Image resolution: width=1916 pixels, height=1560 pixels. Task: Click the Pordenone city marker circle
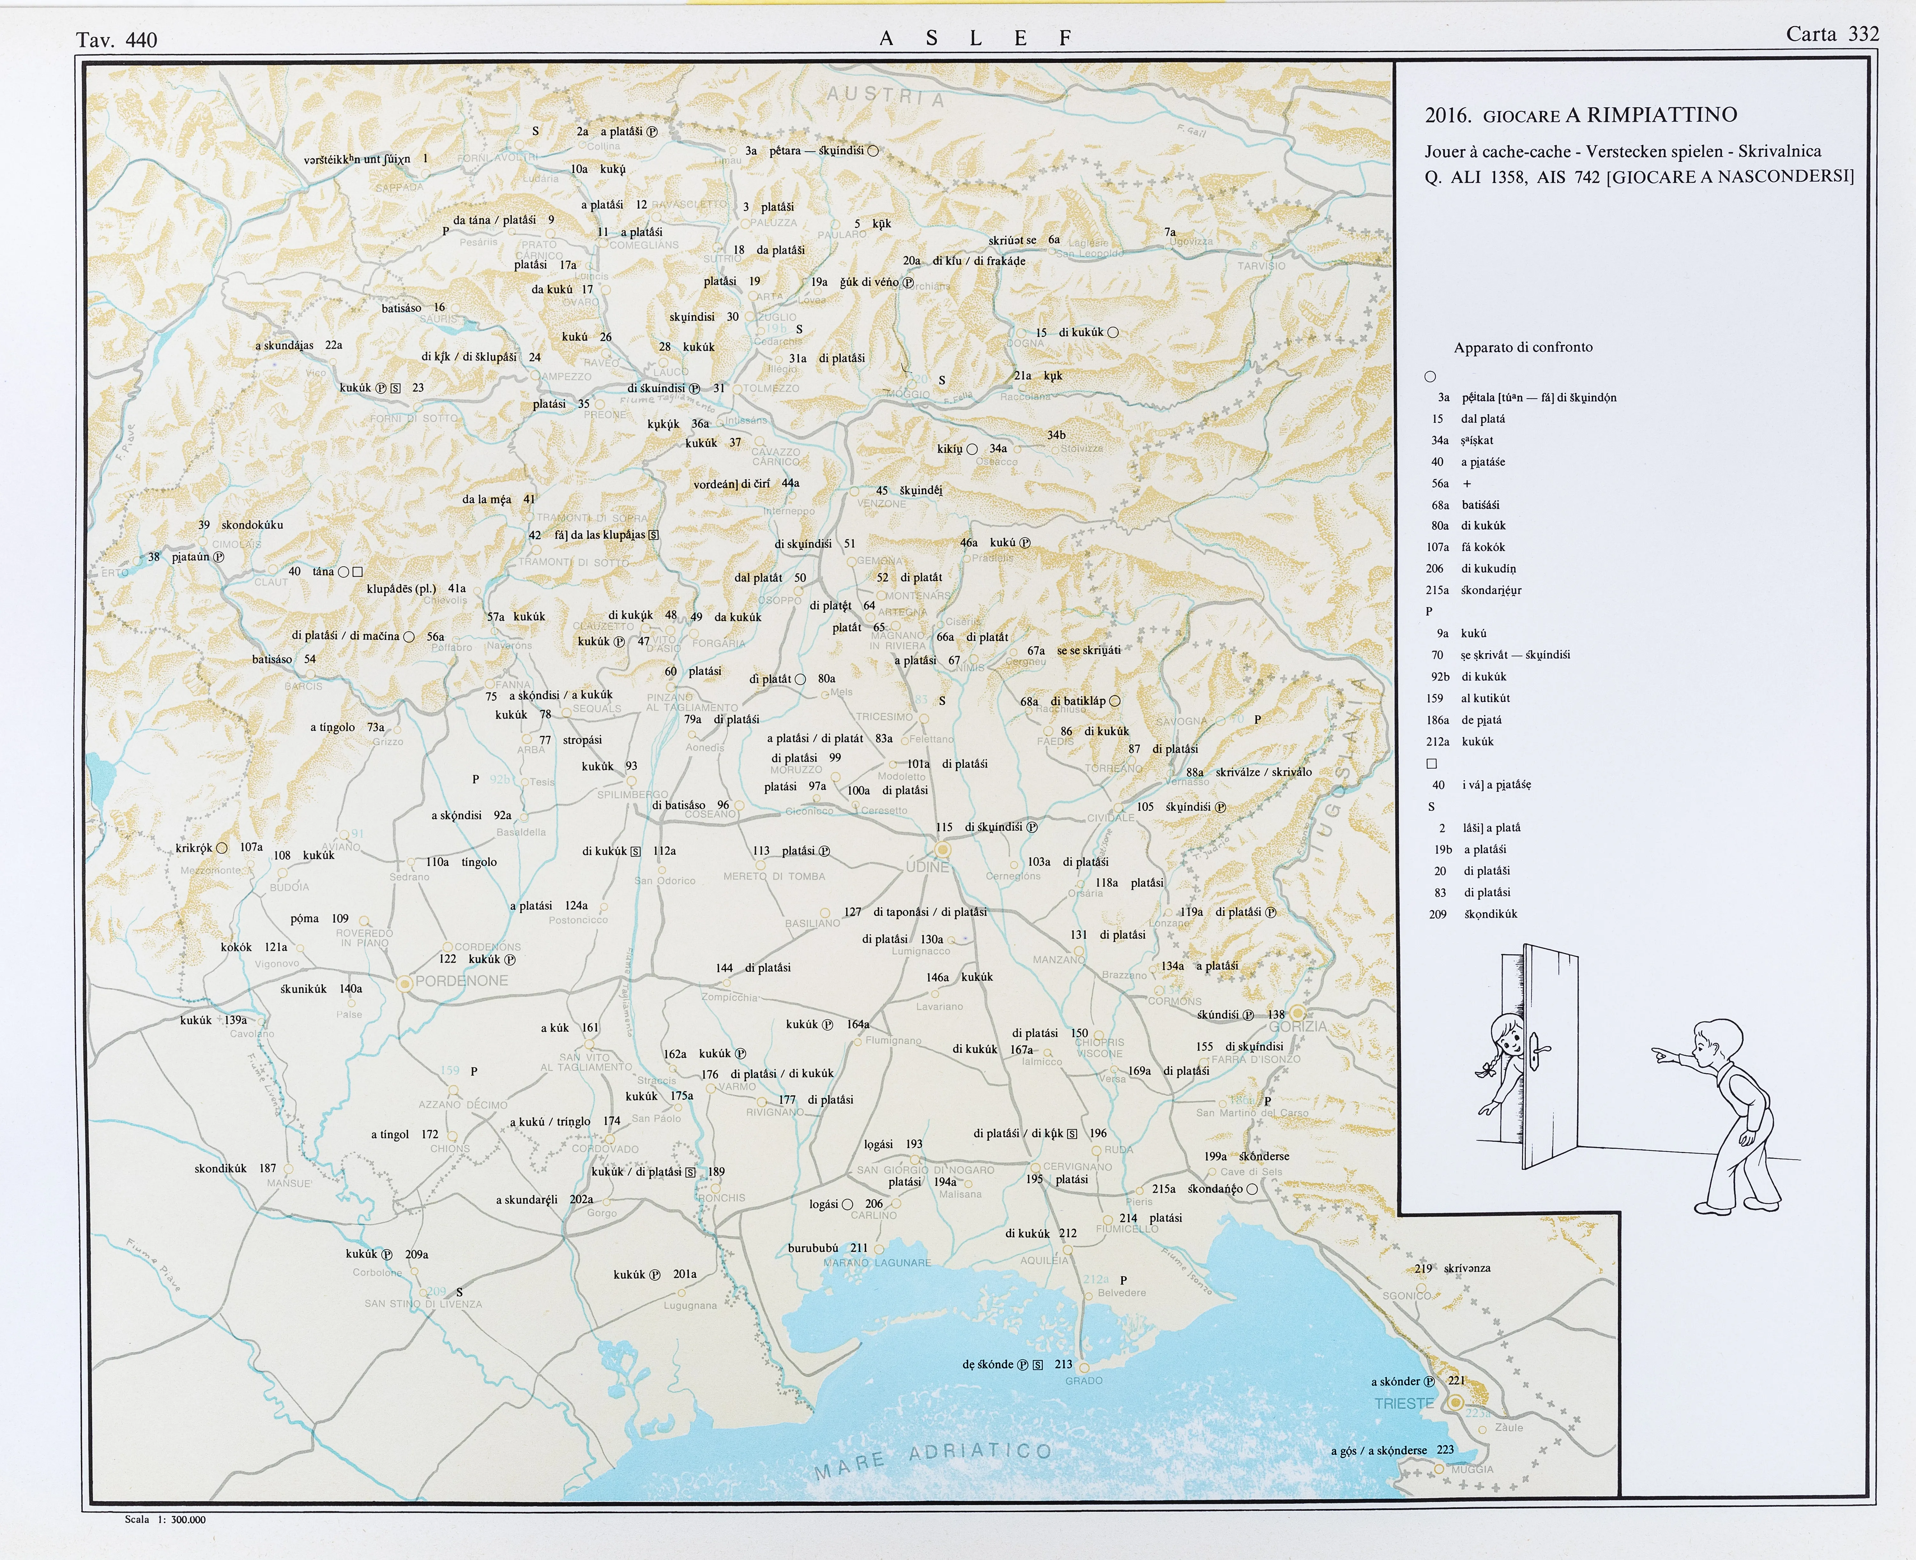coord(405,984)
